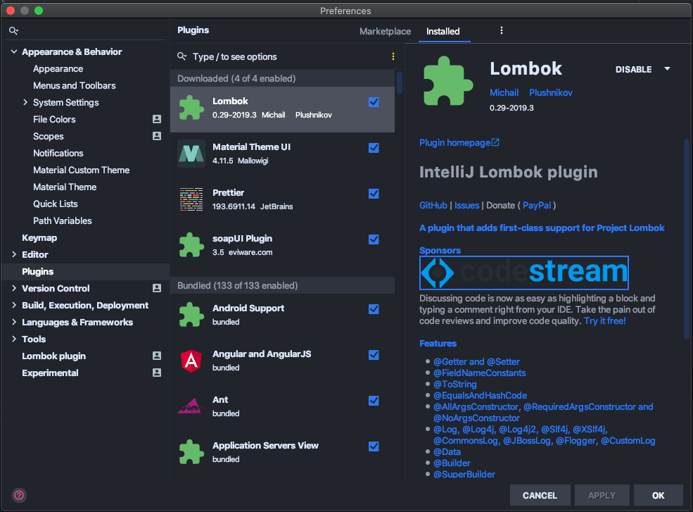
Task: Click the Application Servers View plugin icon
Action: [x=191, y=452]
